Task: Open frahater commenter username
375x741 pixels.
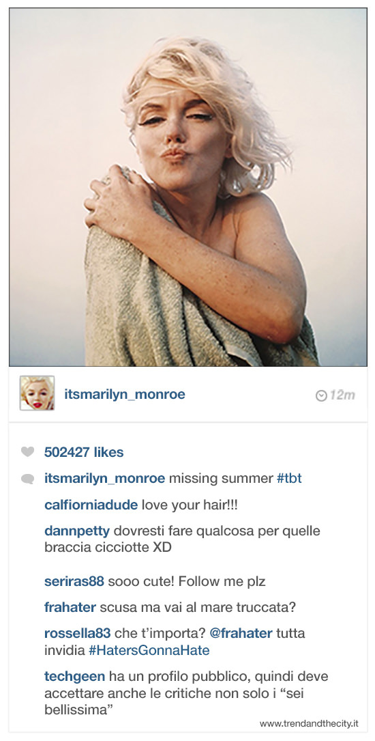Action: click(x=70, y=607)
